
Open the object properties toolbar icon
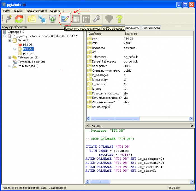(x=32, y=19)
